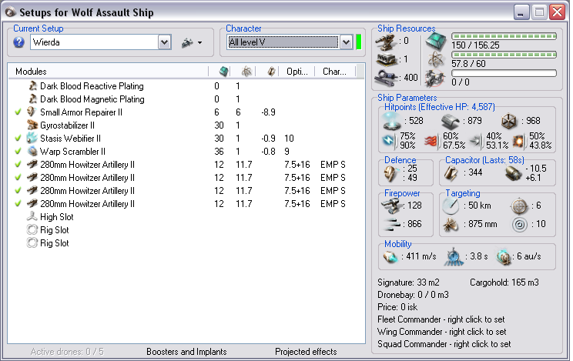Click the Defence armor repair icon
The height and width of the screenshot is (361, 573).
point(391,173)
